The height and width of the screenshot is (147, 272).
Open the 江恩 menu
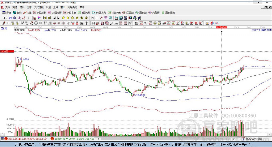pyautogui.click(x=29, y=7)
